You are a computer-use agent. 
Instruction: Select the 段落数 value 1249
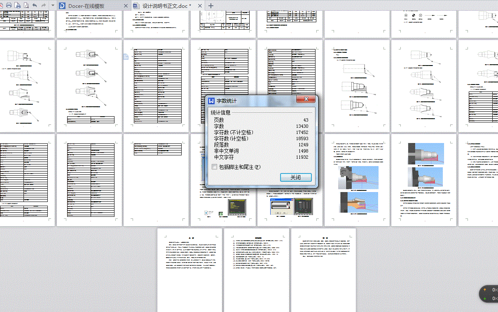coord(303,145)
